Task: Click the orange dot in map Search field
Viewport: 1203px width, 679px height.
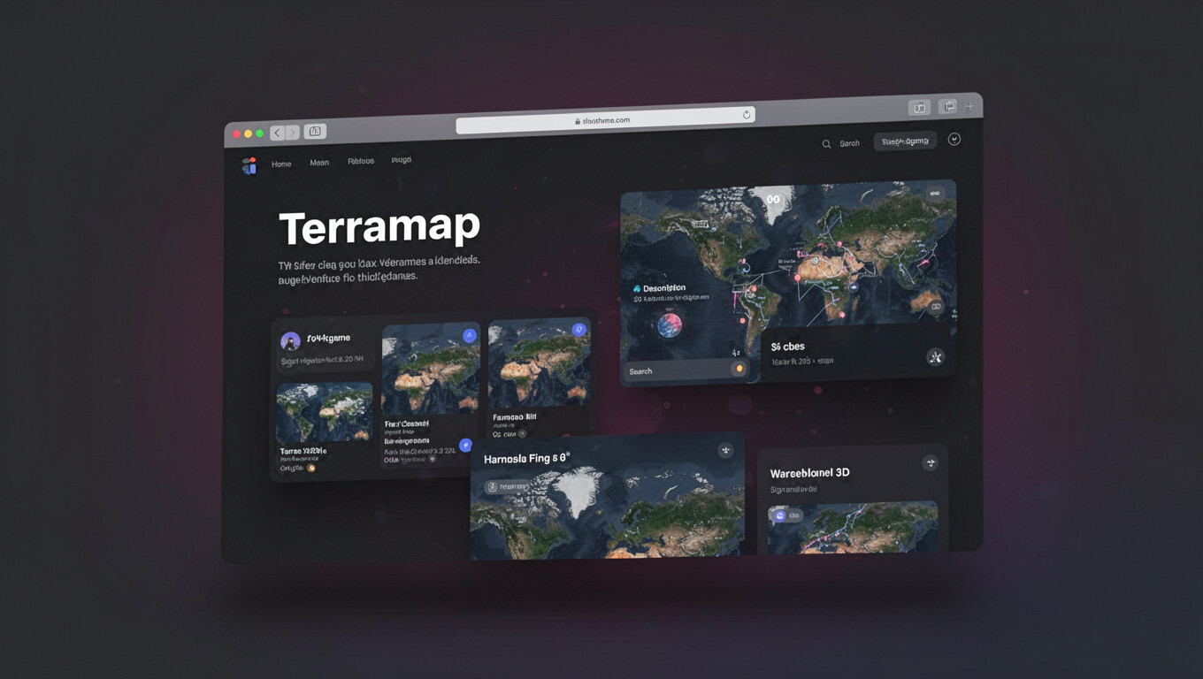Action: pyautogui.click(x=739, y=369)
